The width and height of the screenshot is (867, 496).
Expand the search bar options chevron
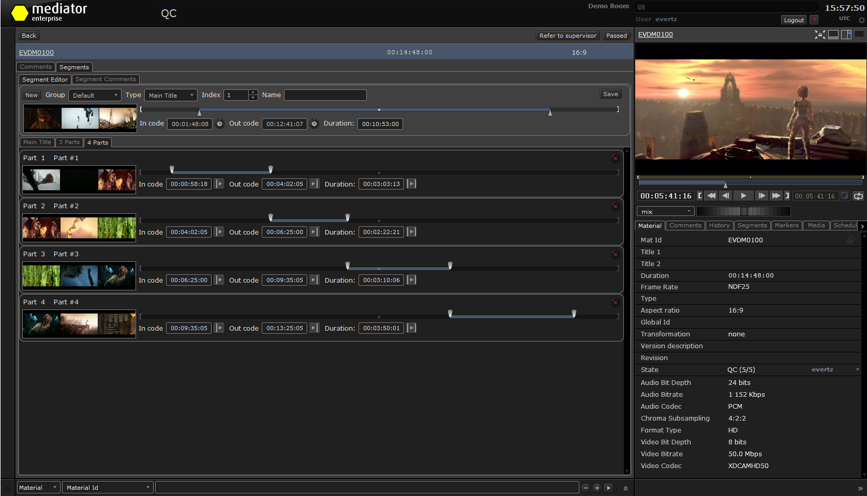pos(625,488)
